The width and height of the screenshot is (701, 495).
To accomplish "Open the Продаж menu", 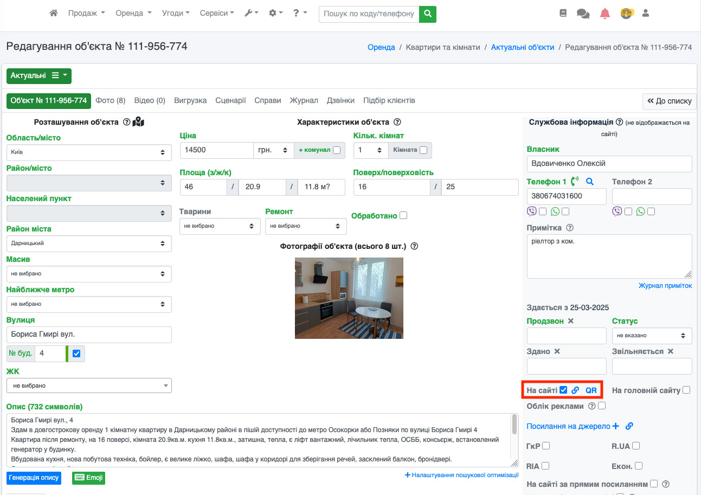I will click(86, 13).
